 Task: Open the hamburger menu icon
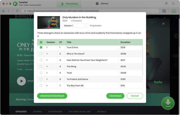tap(173, 4)
